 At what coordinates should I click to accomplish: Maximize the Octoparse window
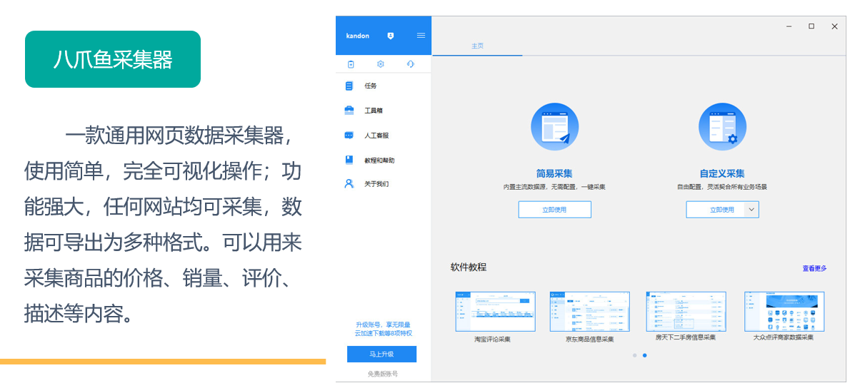coord(811,26)
